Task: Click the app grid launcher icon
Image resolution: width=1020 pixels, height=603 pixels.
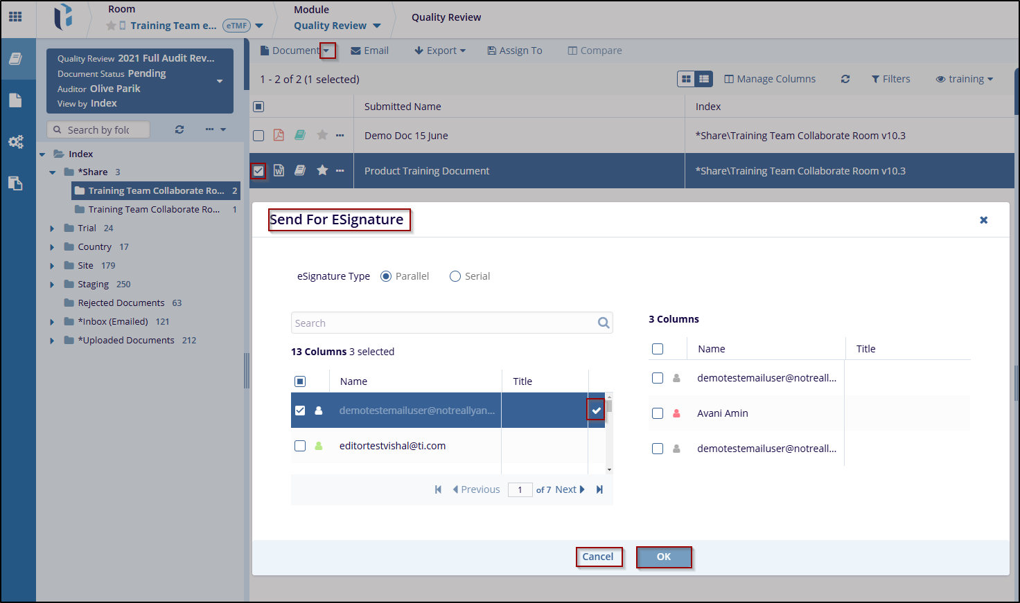Action: (x=15, y=17)
